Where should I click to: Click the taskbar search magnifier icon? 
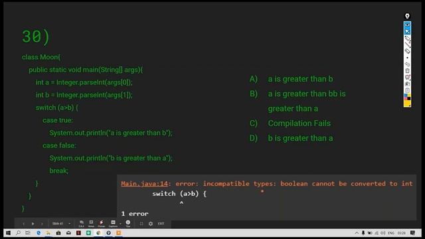[18, 233]
